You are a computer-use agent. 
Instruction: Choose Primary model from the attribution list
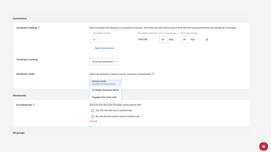pyautogui.click(x=105, y=82)
